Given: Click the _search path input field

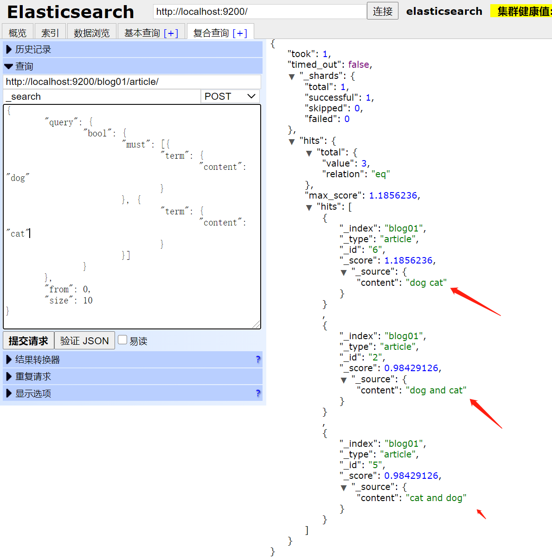Looking at the screenshot, I should tap(101, 96).
